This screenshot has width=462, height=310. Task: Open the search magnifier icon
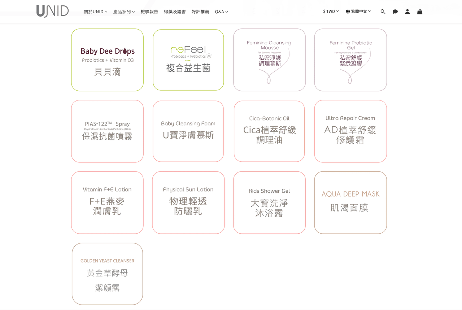point(383,12)
